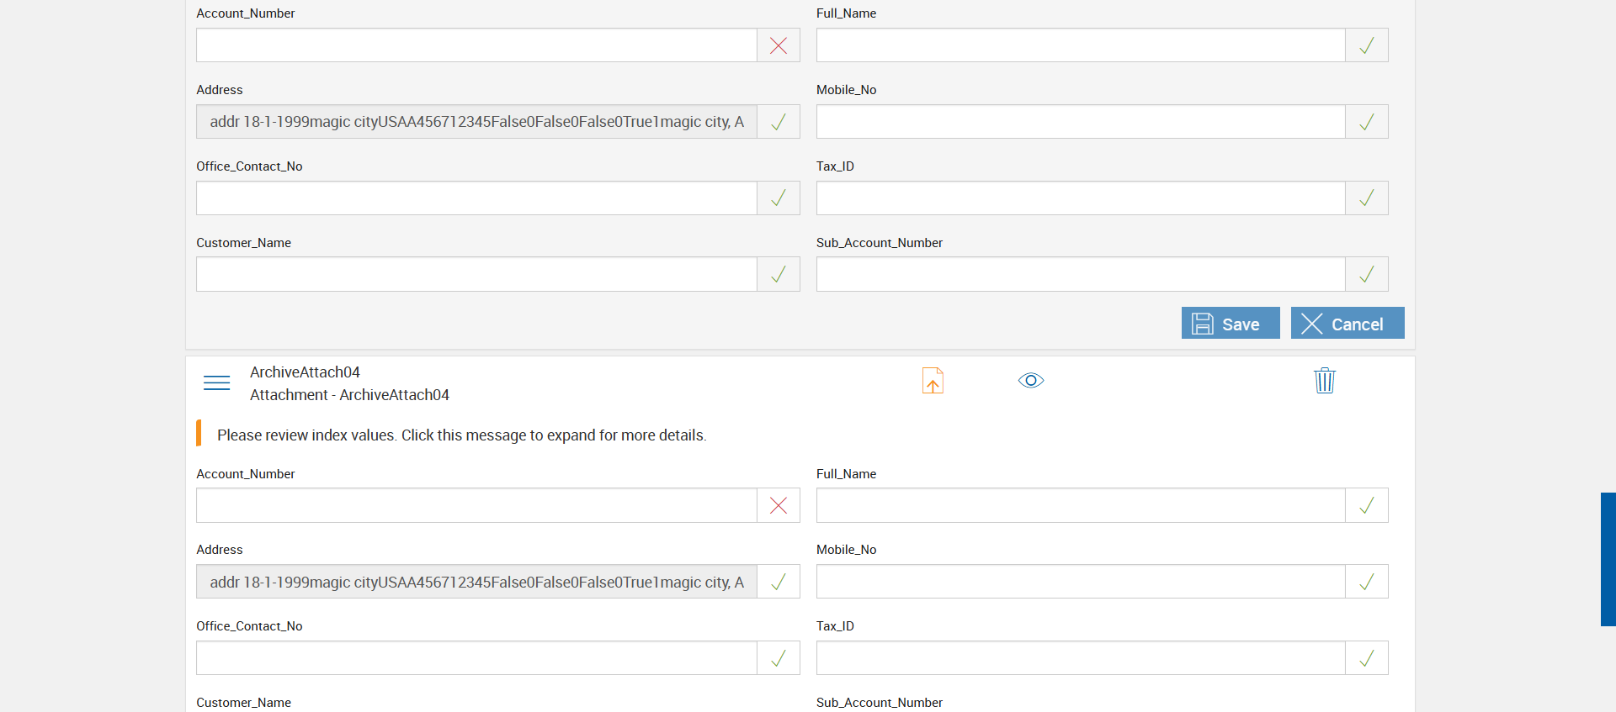The width and height of the screenshot is (1616, 712).
Task: Click the green check beside Sub_Account_Number above Save
Action: coord(1367,274)
